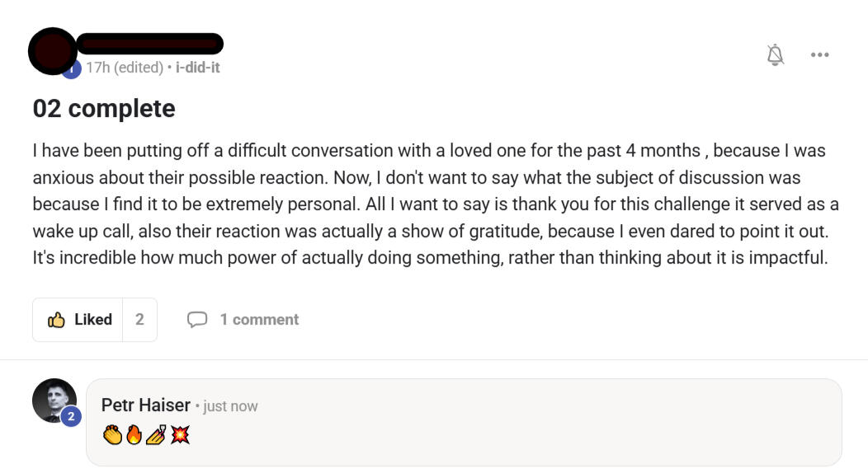Image resolution: width=868 pixels, height=473 pixels.
Task: Click the Petr Haiser name link
Action: (146, 405)
